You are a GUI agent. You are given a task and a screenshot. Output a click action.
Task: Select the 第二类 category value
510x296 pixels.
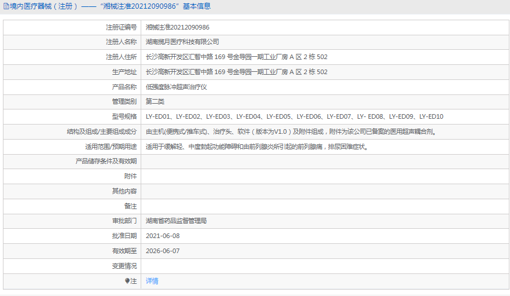click(155, 101)
